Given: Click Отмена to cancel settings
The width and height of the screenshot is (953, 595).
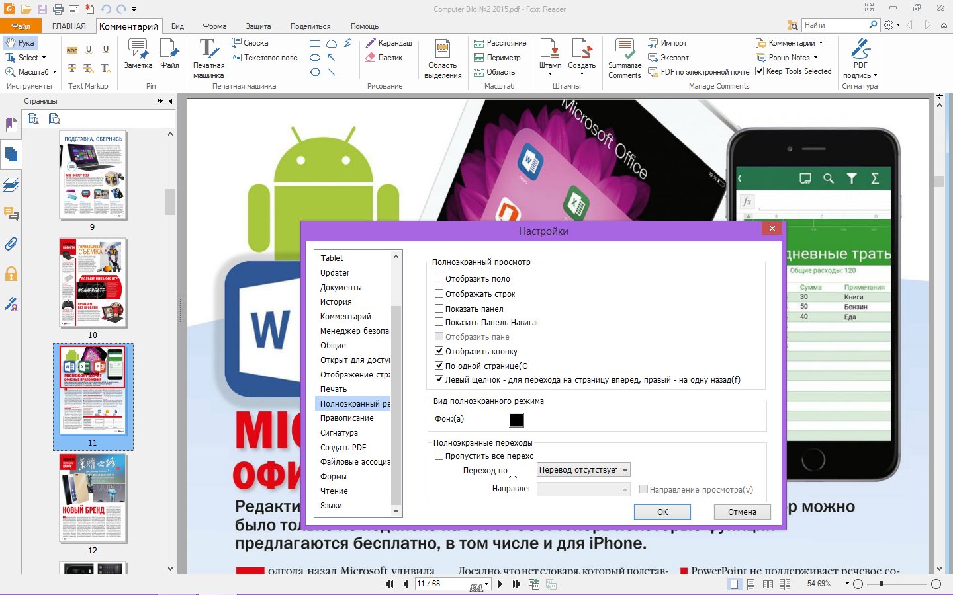Looking at the screenshot, I should [742, 512].
